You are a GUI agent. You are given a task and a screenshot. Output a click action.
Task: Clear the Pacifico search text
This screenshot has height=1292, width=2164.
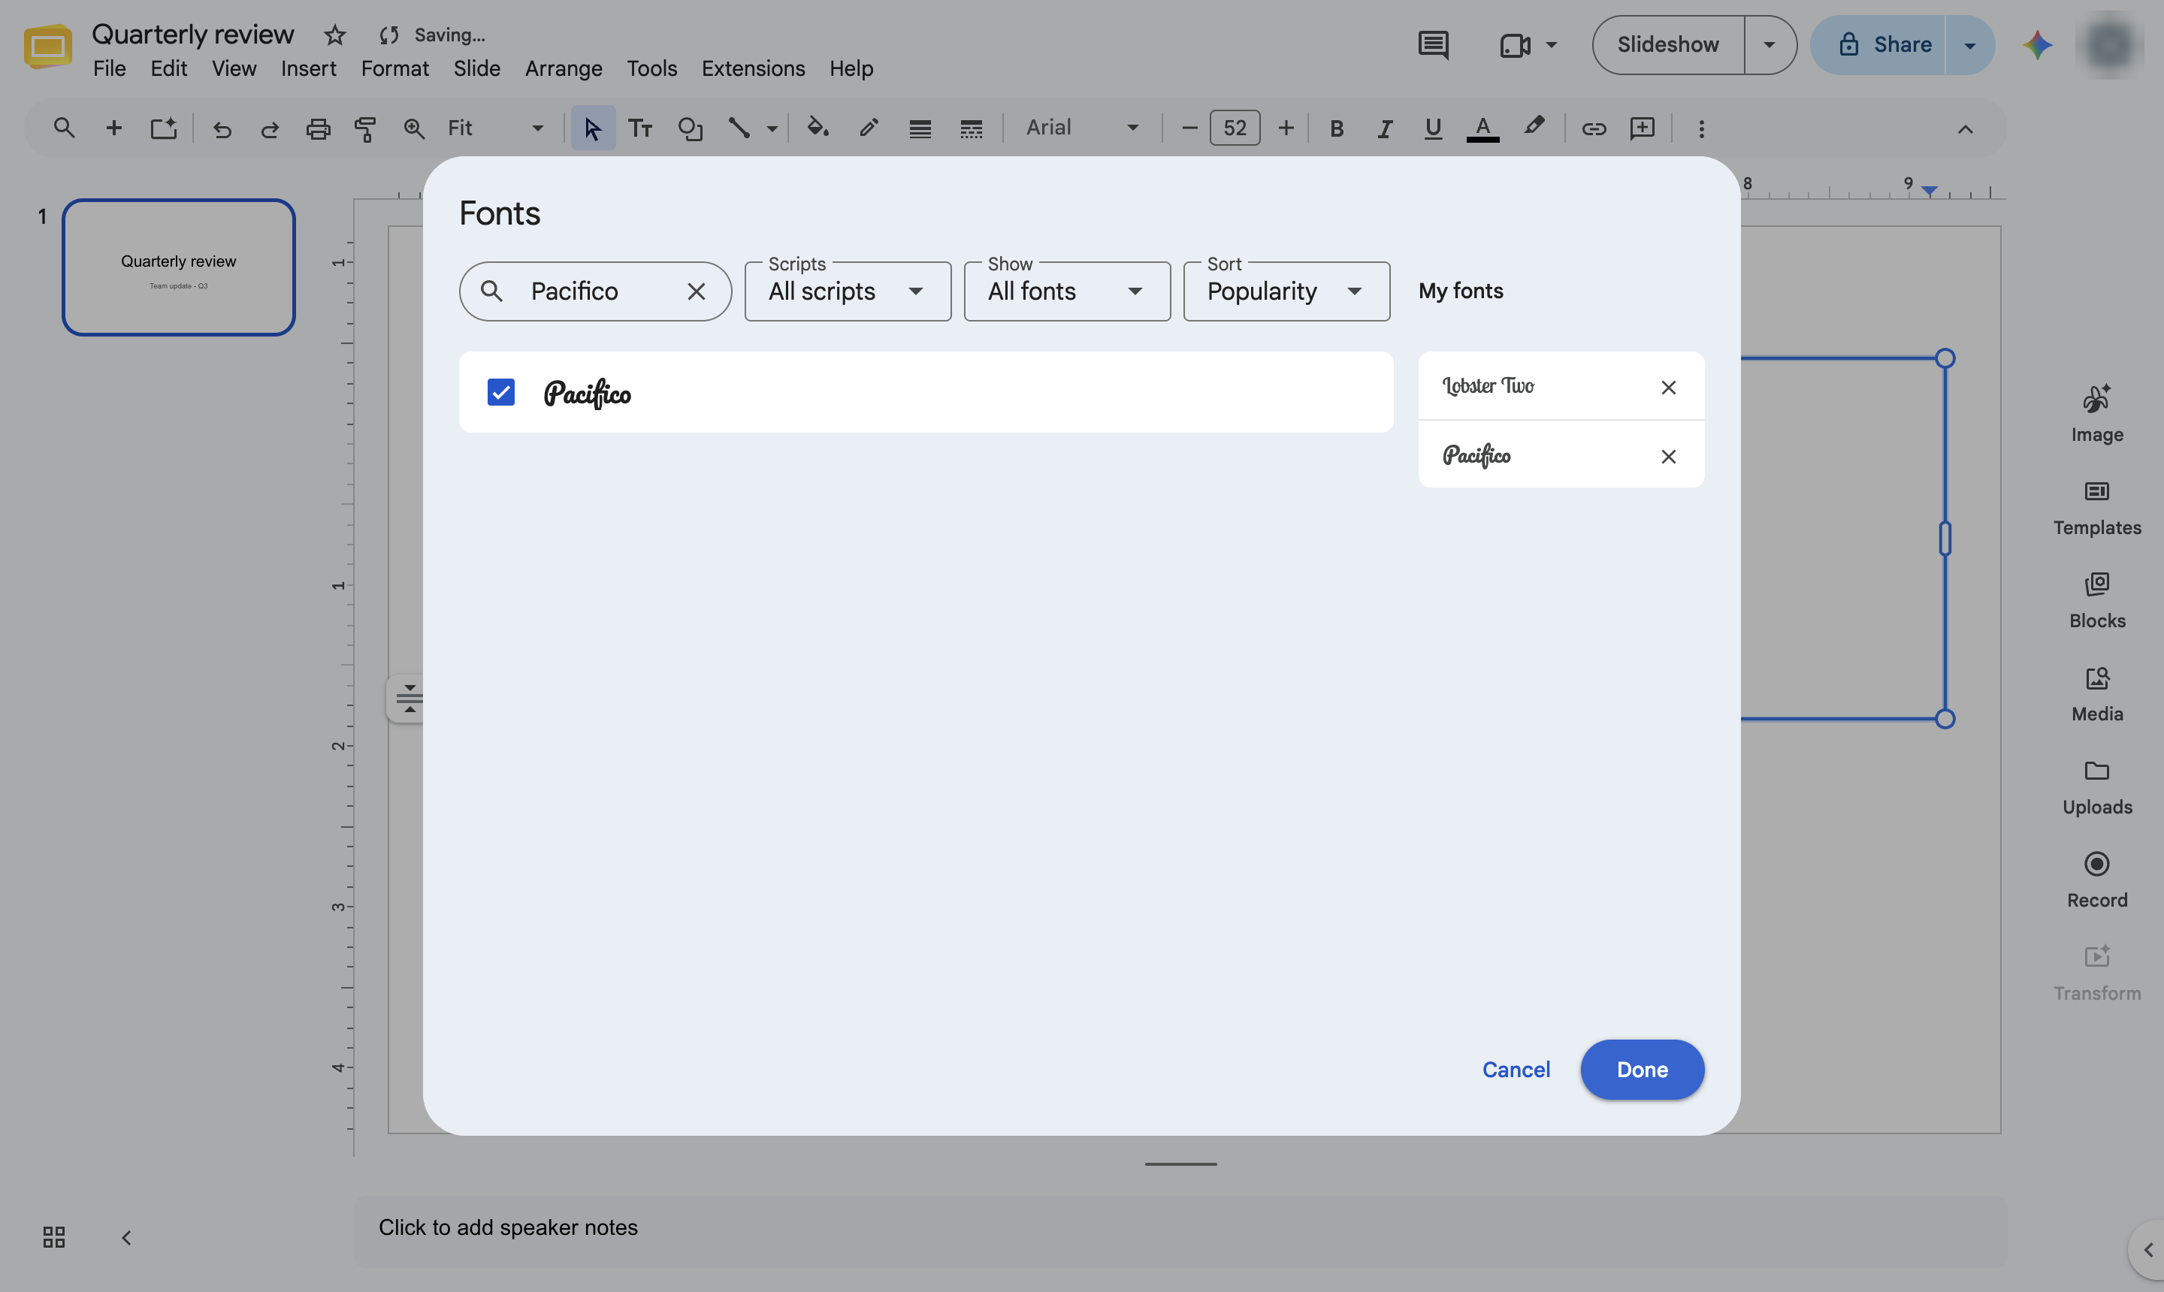(696, 291)
